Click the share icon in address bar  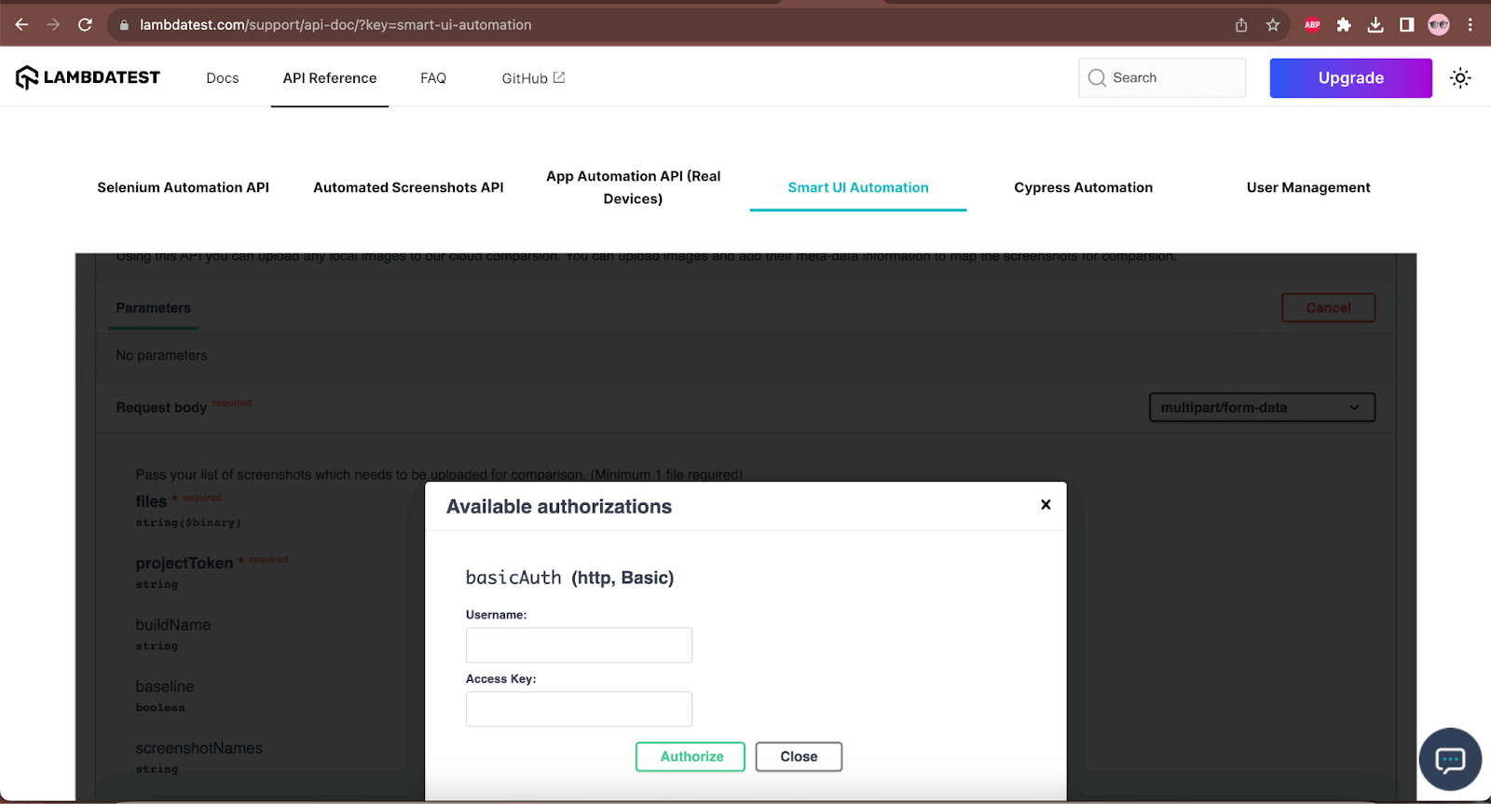(1241, 25)
